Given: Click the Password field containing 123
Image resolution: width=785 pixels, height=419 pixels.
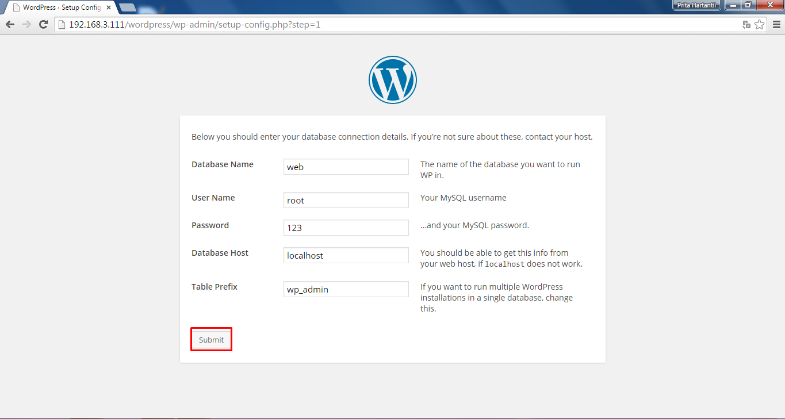Looking at the screenshot, I should (346, 228).
